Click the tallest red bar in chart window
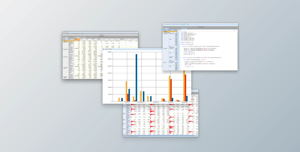The image size is (300, 152). [185, 88]
